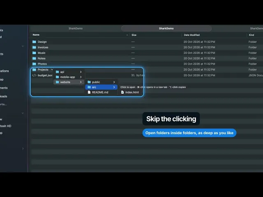
Task: Click the public folder icon
Action: point(89,82)
